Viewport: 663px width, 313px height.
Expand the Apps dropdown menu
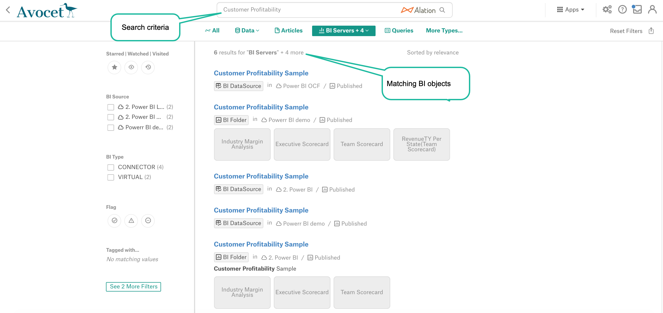pyautogui.click(x=570, y=10)
